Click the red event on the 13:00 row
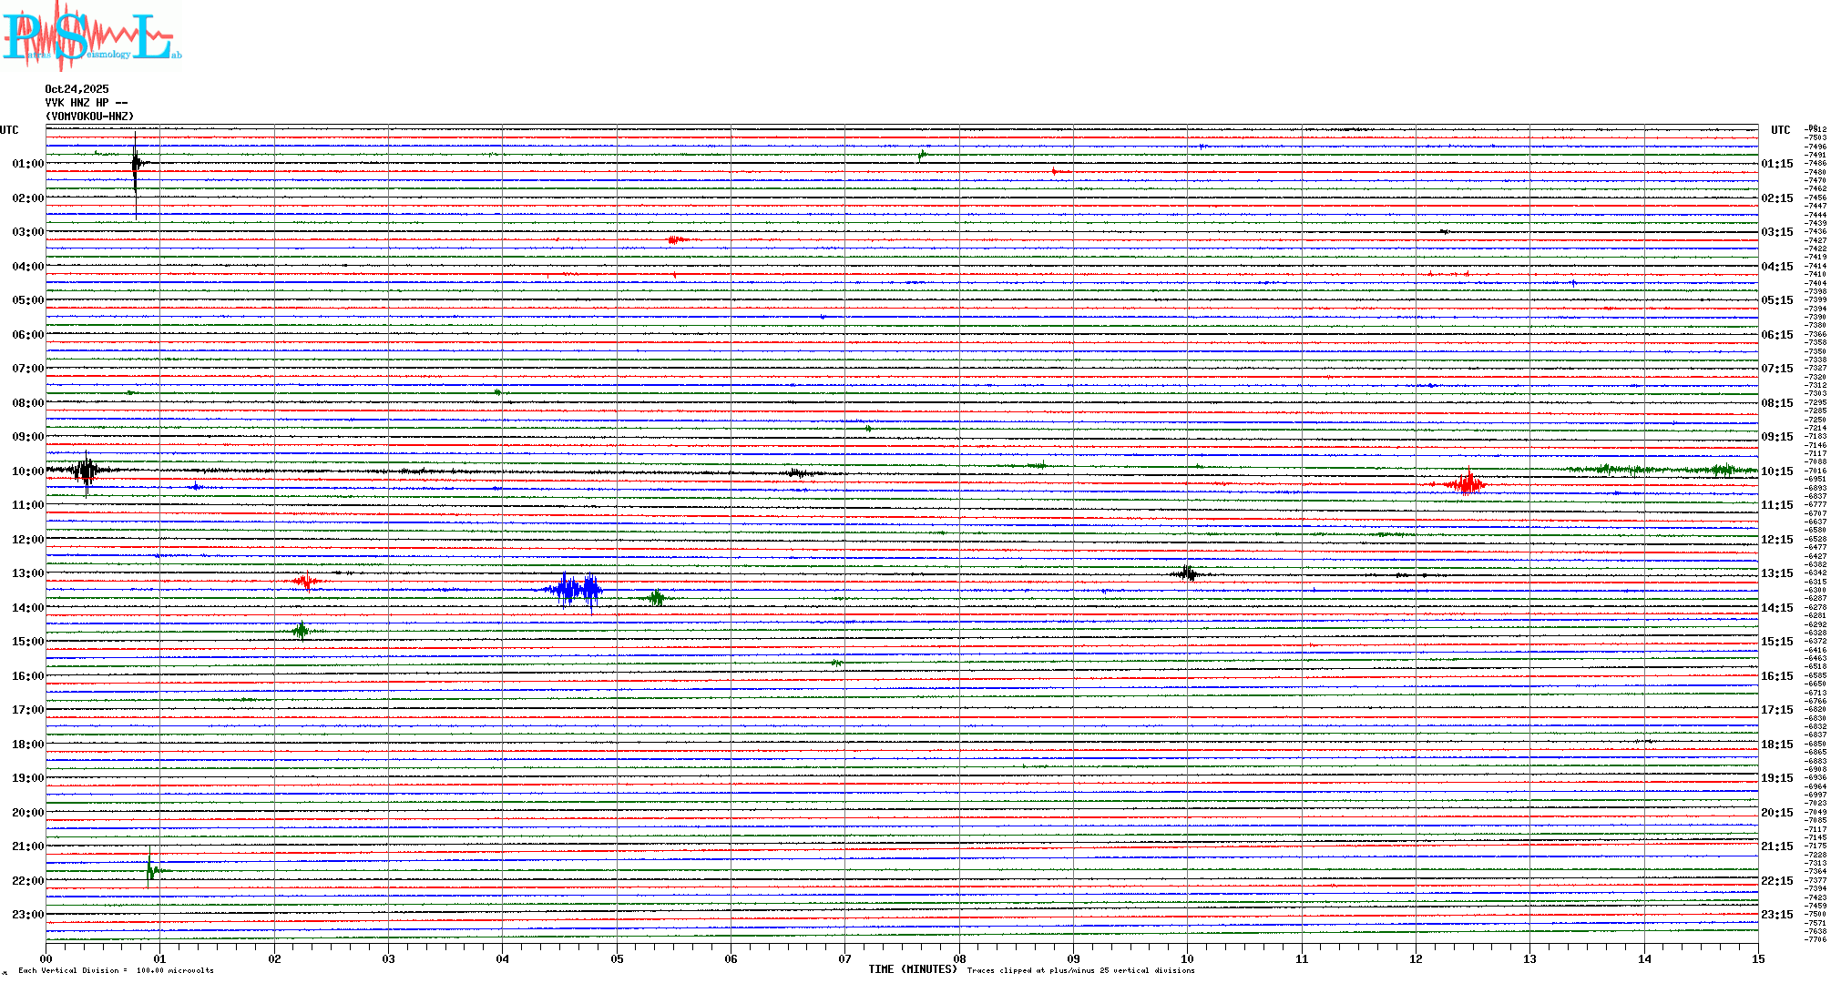Viewport: 1831px width, 983px height. point(306,581)
